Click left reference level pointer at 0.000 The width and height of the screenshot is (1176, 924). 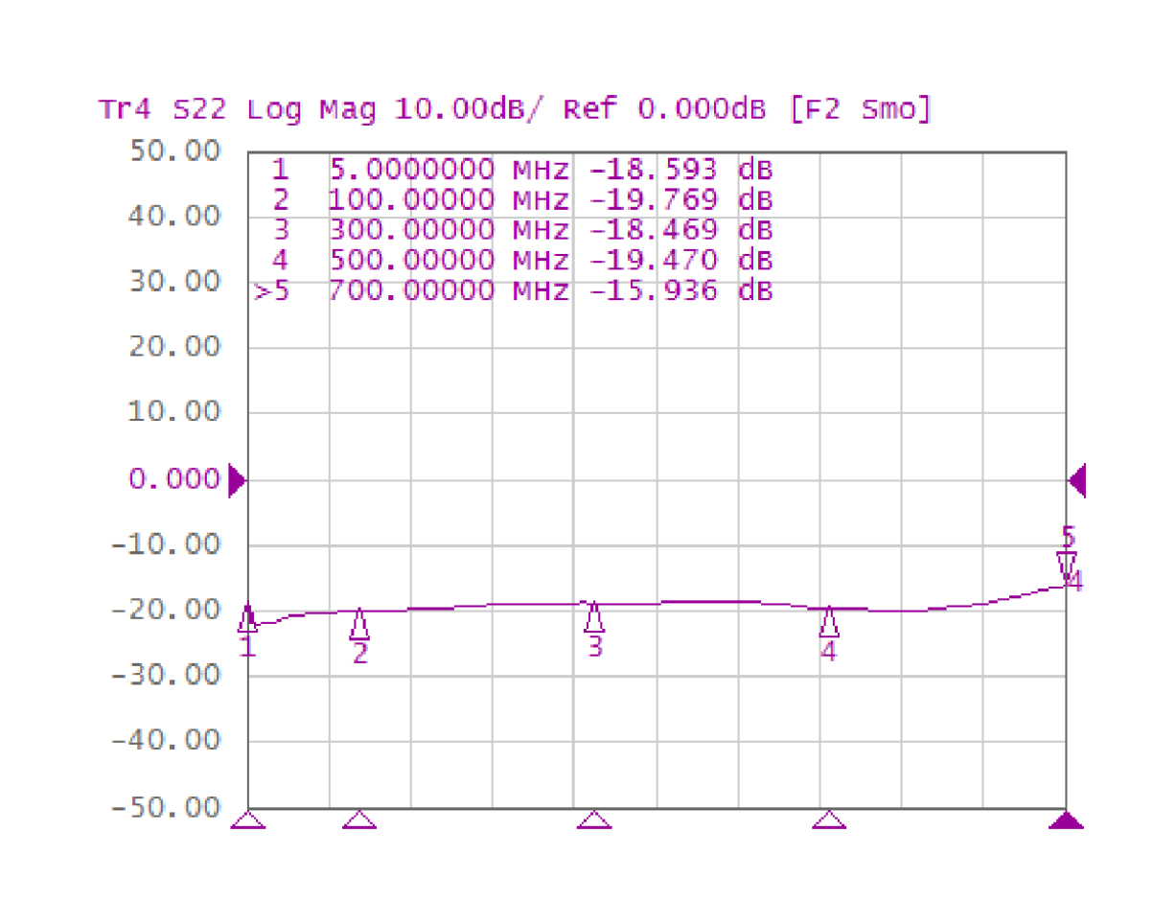pos(237,480)
